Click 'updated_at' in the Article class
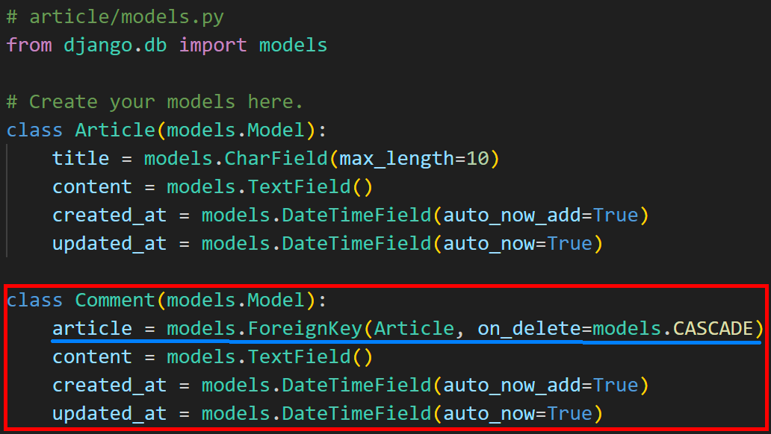This screenshot has width=771, height=434. tap(109, 244)
